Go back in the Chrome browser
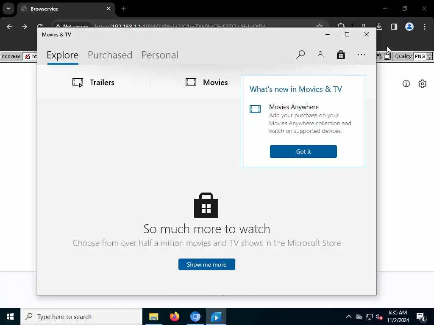The image size is (434, 325). (x=9, y=27)
